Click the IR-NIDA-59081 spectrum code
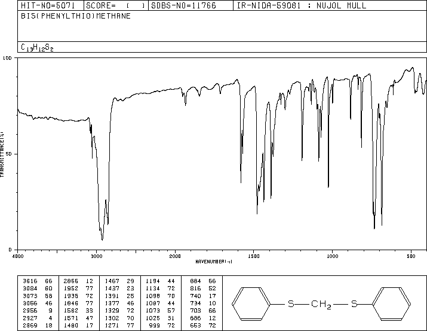Screen dimensions: 427x331 pos(269,5)
